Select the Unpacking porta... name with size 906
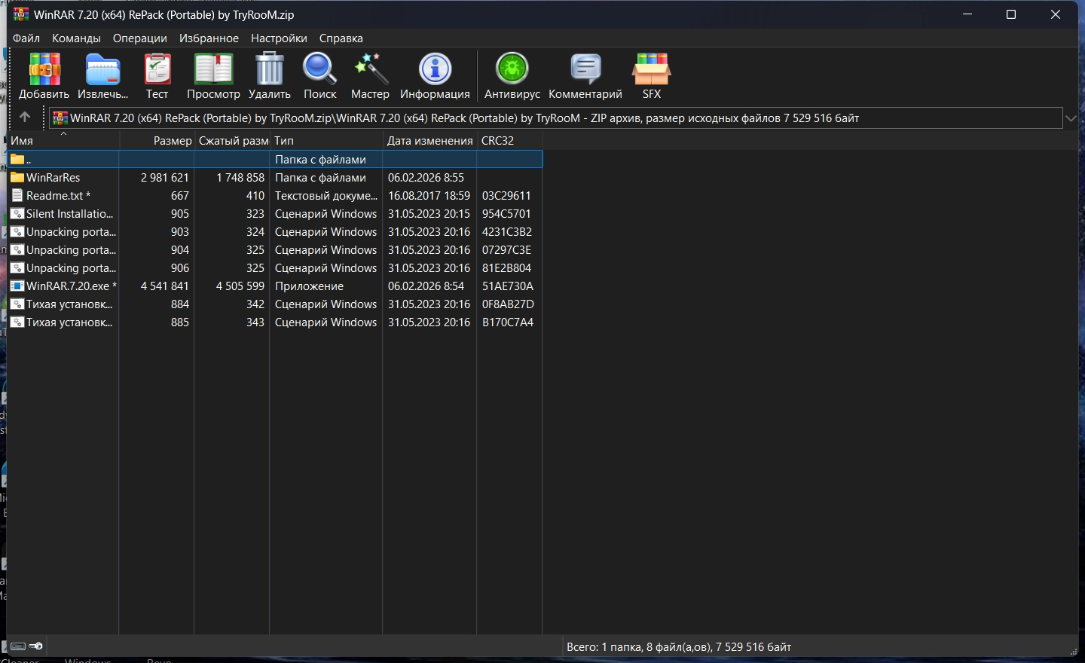Screen dimensions: 1085x663 (x=71, y=268)
